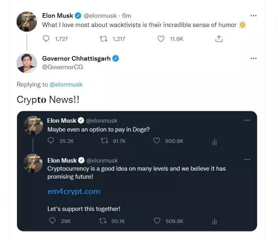The height and width of the screenshot is (238, 278).
Task: Open more options for Governor Chhattisgarh tweet
Action: pyautogui.click(x=254, y=58)
